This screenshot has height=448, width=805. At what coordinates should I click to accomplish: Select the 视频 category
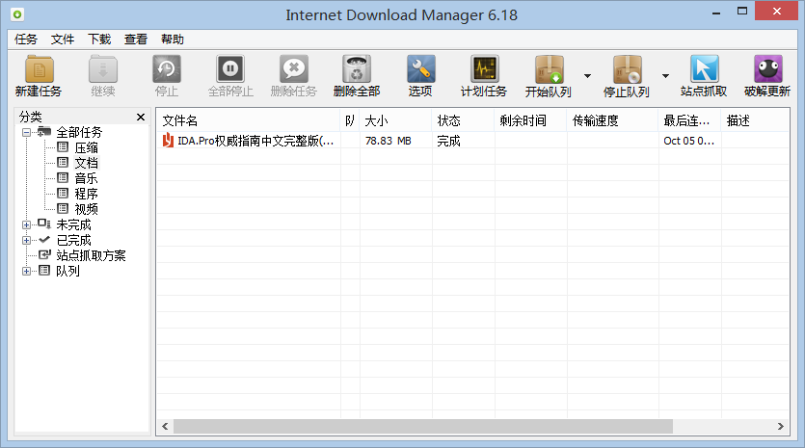(86, 209)
